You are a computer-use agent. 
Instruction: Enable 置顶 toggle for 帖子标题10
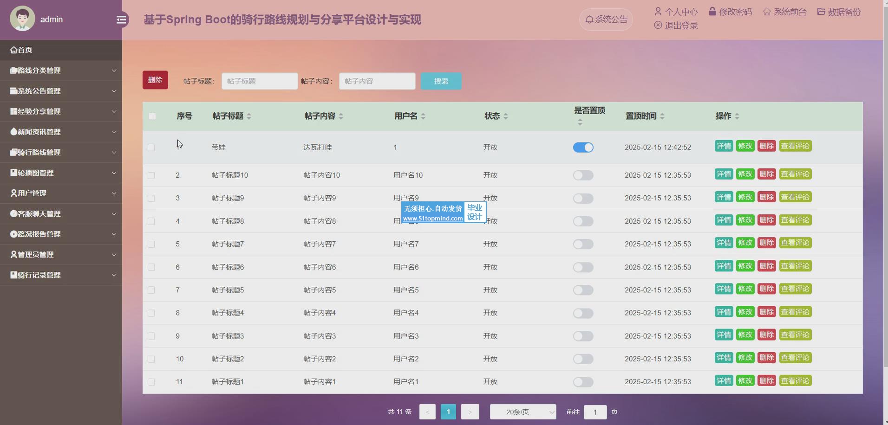pyautogui.click(x=583, y=175)
